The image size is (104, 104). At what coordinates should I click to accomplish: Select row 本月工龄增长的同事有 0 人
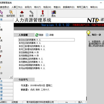pyautogui.click(x=32, y=49)
